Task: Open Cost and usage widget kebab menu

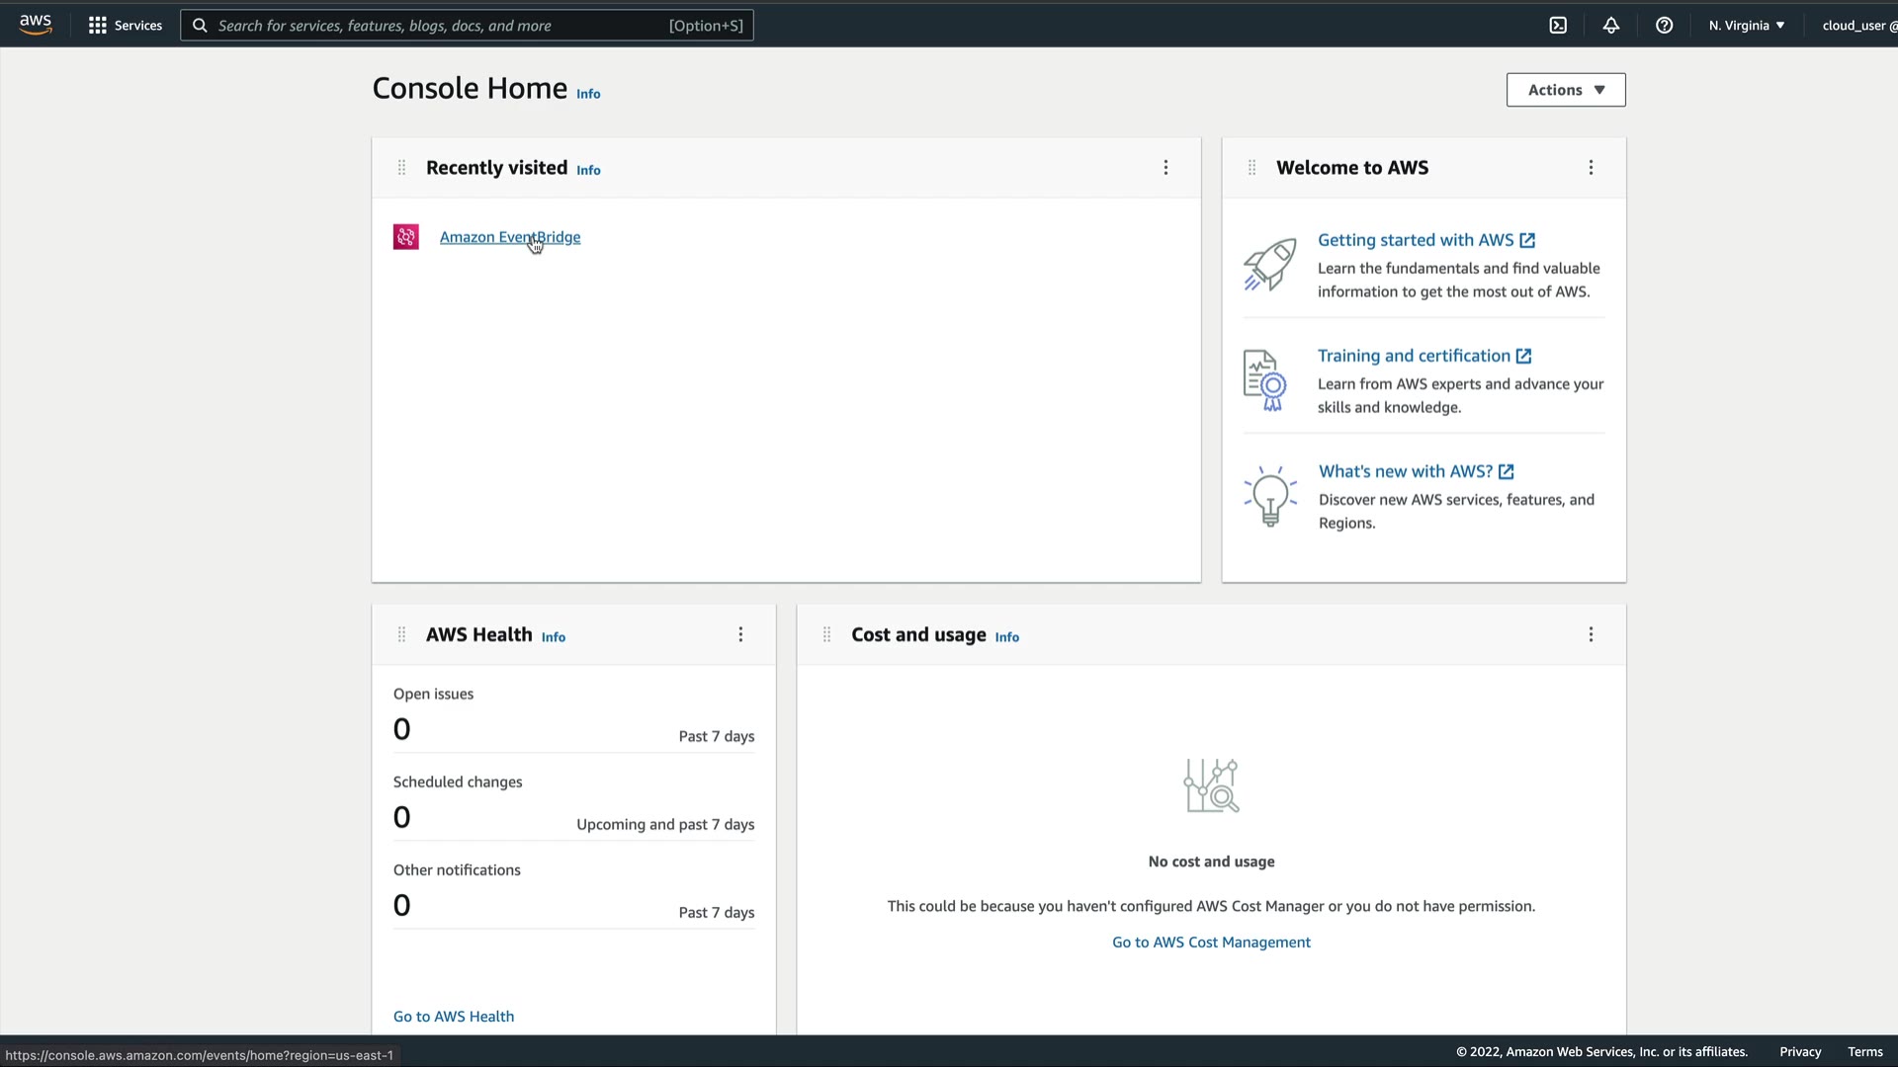Action: pos(1591,635)
